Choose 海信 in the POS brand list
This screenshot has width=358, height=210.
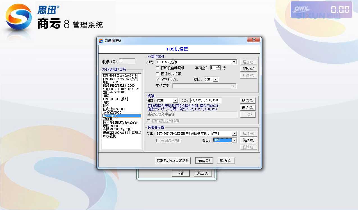[122, 96]
